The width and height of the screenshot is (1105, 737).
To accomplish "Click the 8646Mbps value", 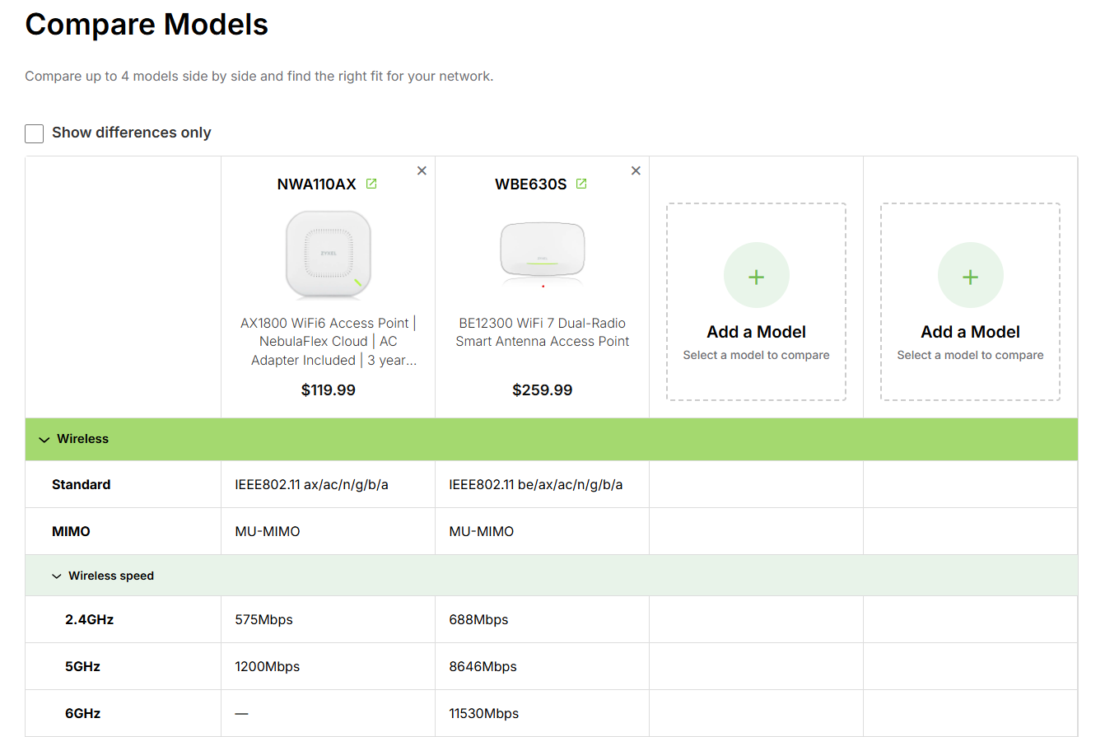I will click(483, 667).
